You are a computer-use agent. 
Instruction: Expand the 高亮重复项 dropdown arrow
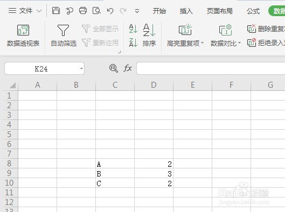pos(202,43)
